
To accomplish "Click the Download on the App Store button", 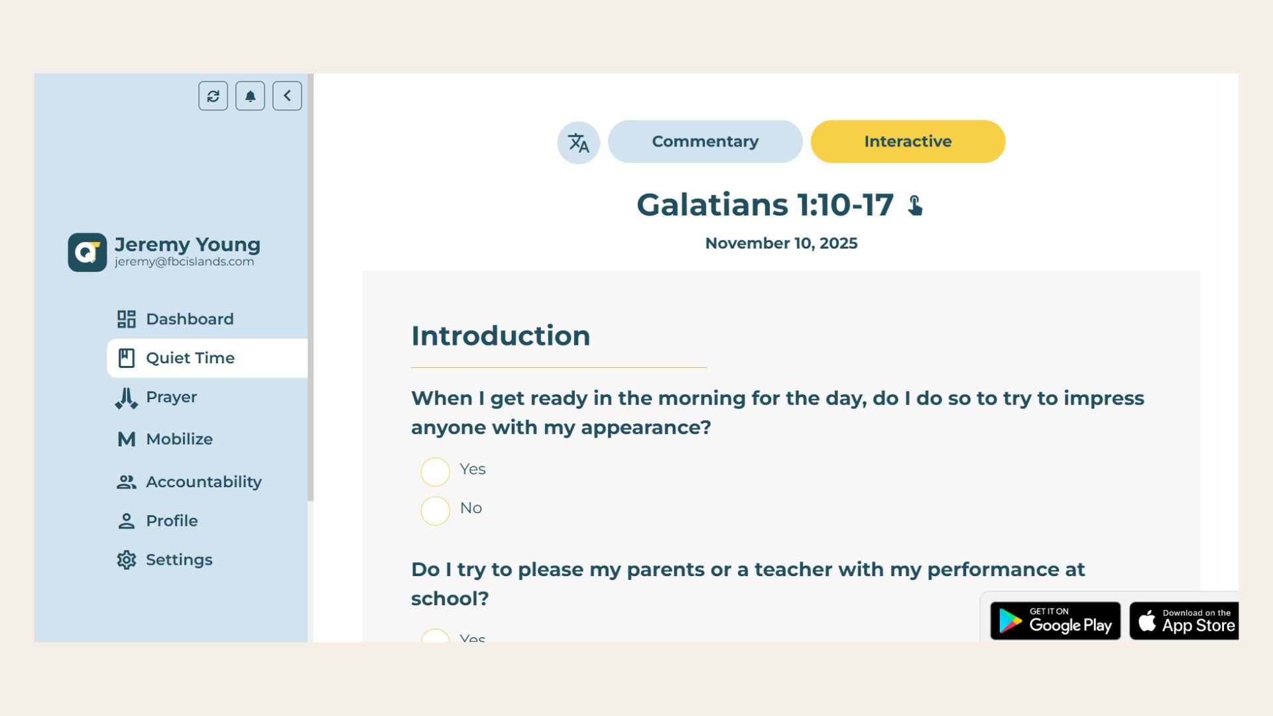I will click(x=1184, y=621).
